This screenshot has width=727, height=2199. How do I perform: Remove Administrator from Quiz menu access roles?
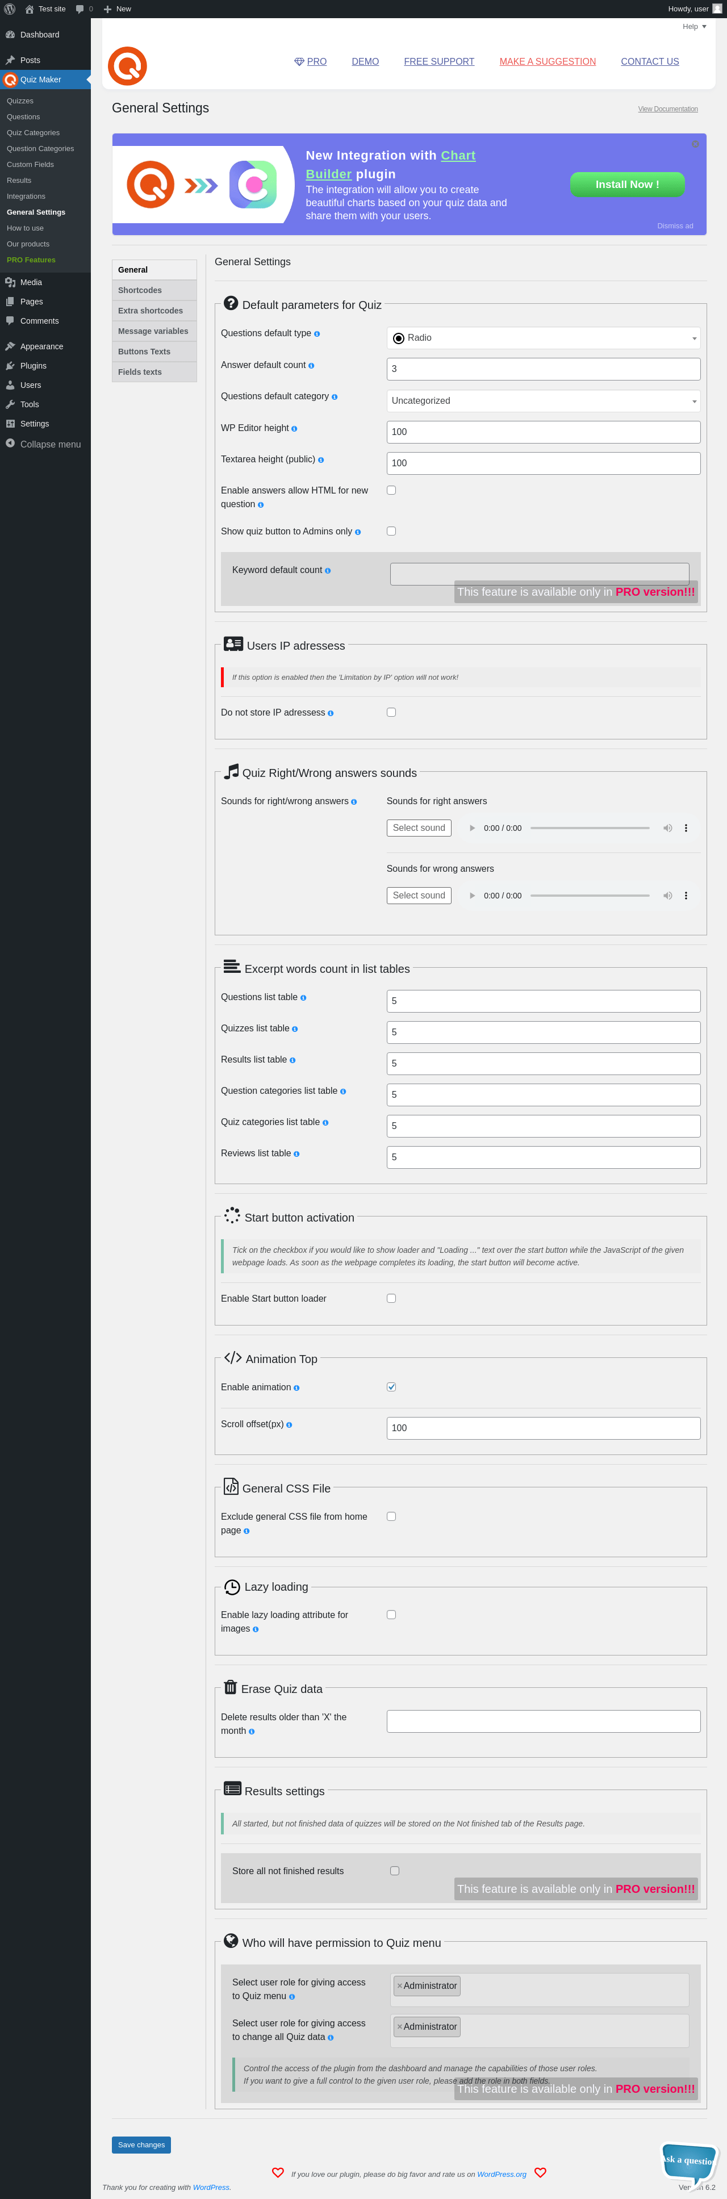[399, 1985]
